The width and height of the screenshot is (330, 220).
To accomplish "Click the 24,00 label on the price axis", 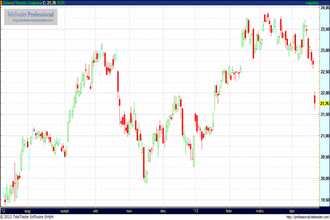I will [324, 7].
